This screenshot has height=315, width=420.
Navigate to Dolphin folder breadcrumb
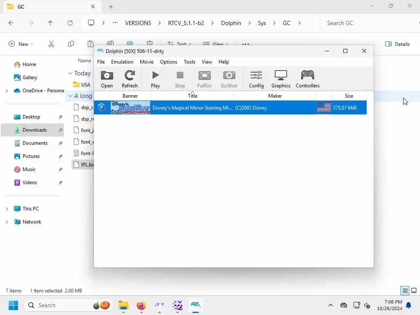pyautogui.click(x=231, y=23)
